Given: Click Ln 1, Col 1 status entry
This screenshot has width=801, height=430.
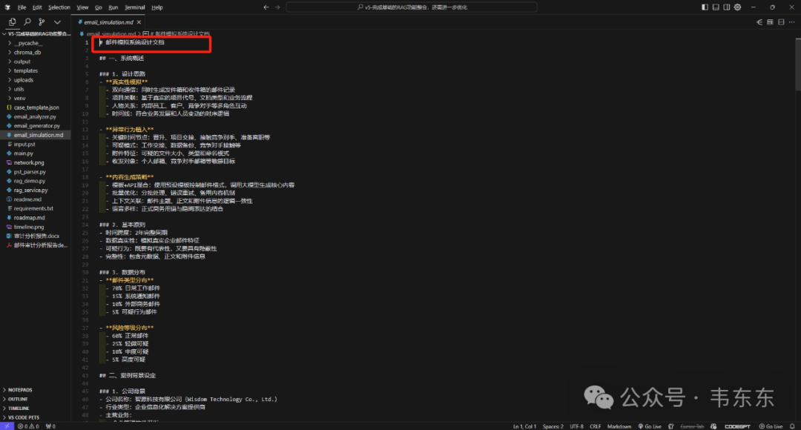Looking at the screenshot, I should [524, 426].
